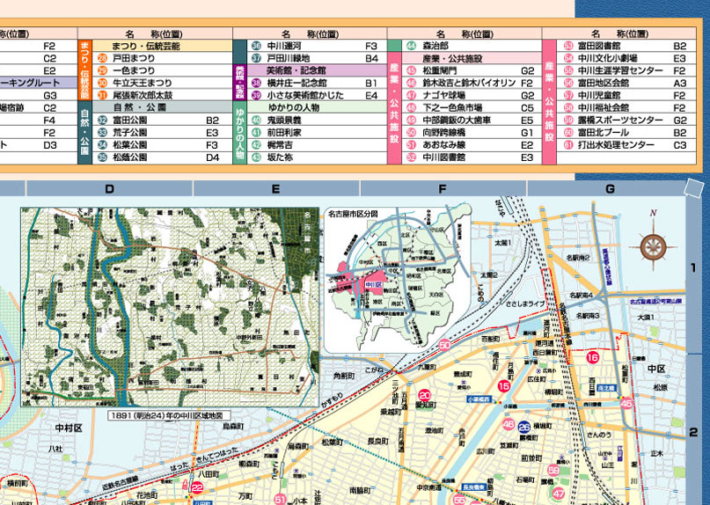This screenshot has height=505, width=710.
Task: Click map marker number 15
Action: tap(504, 385)
